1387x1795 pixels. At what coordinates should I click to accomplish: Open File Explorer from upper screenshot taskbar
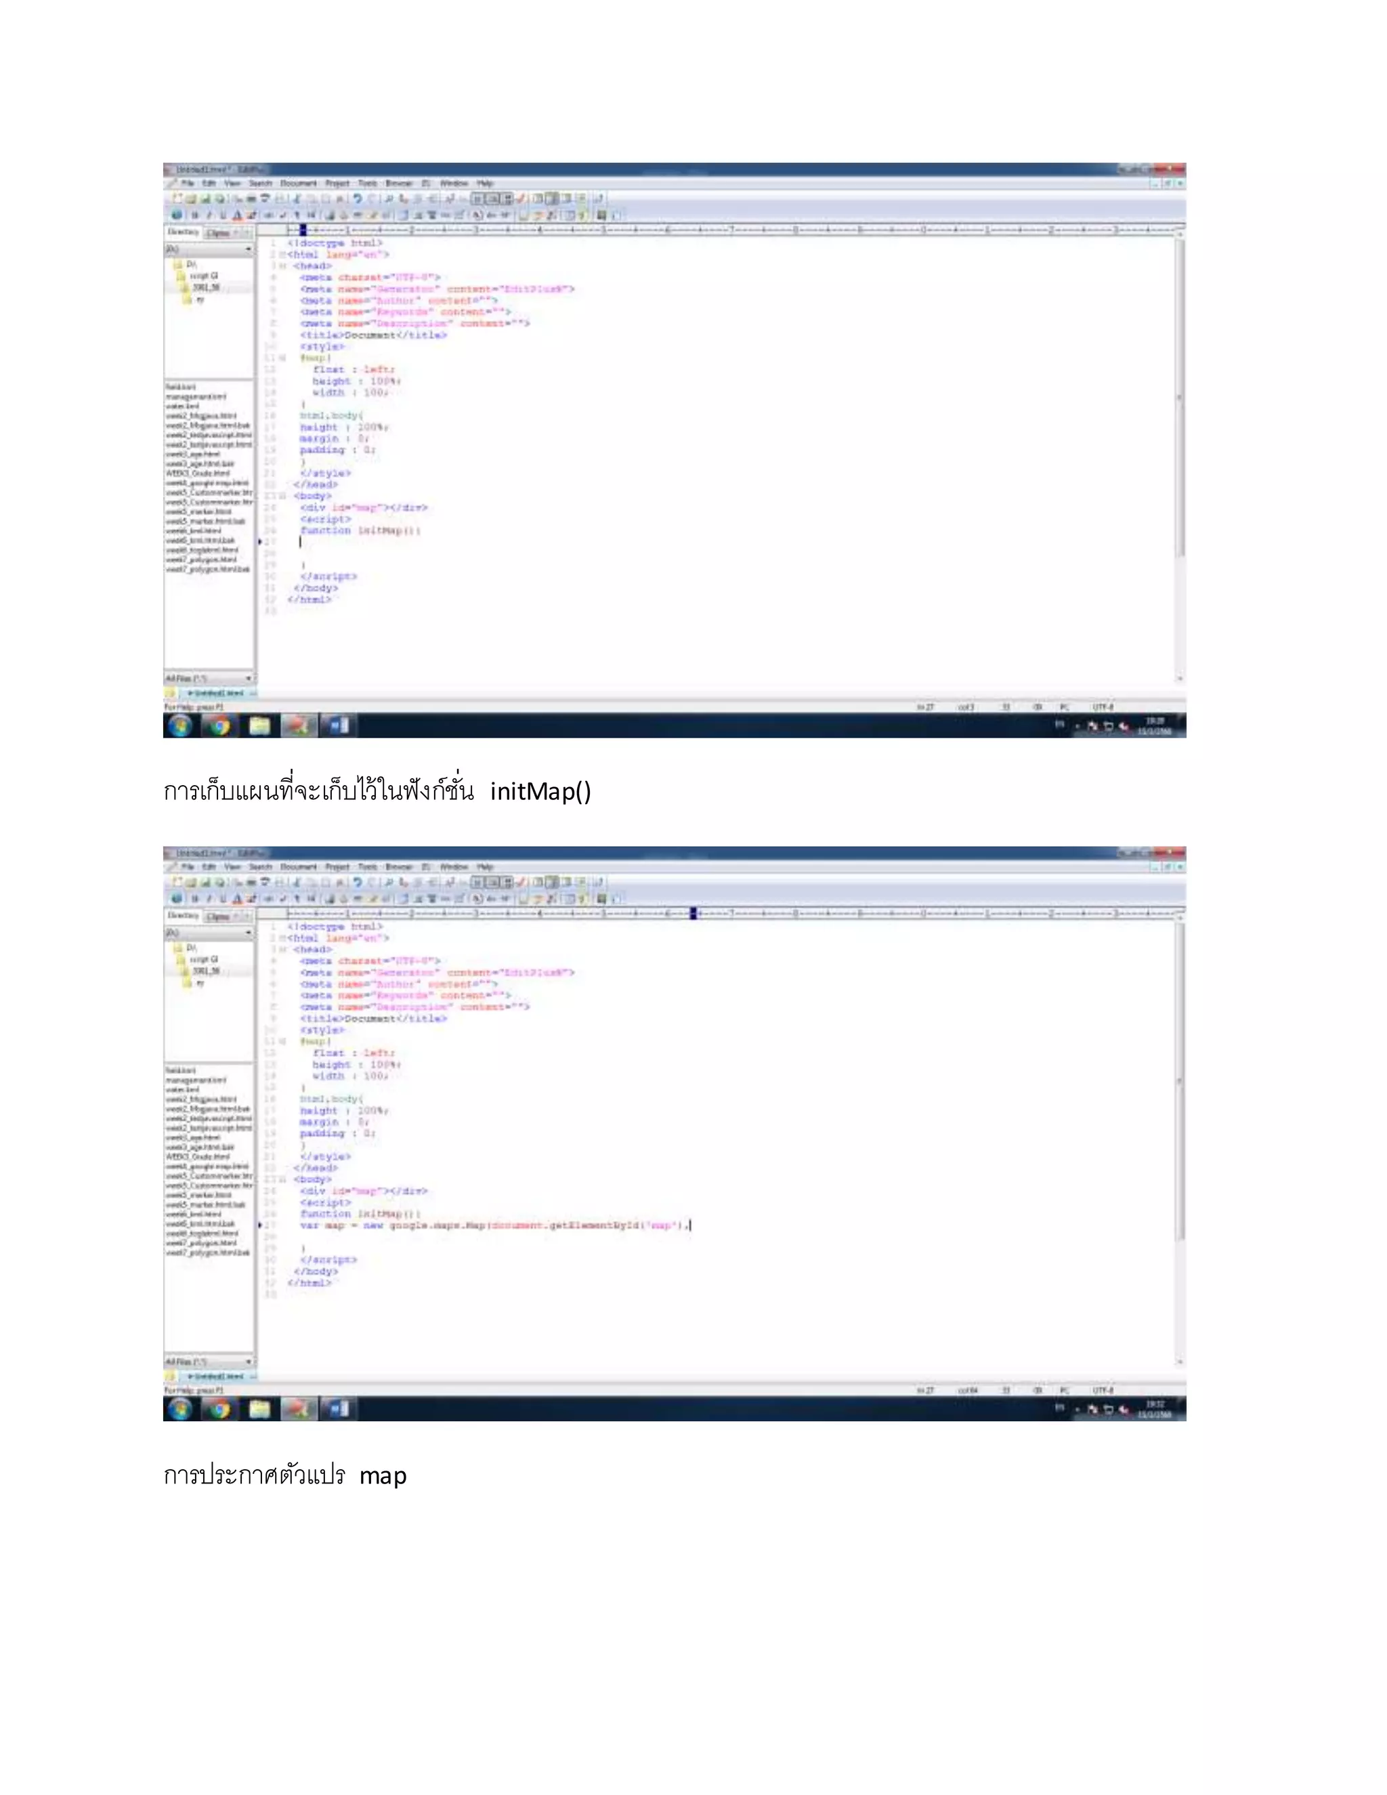[259, 725]
